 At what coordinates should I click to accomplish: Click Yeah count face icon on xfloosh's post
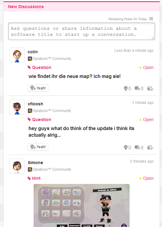[x=126, y=148]
